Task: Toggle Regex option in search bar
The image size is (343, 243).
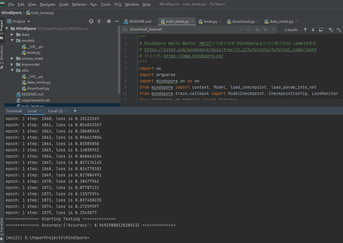Action: click(x=273, y=30)
